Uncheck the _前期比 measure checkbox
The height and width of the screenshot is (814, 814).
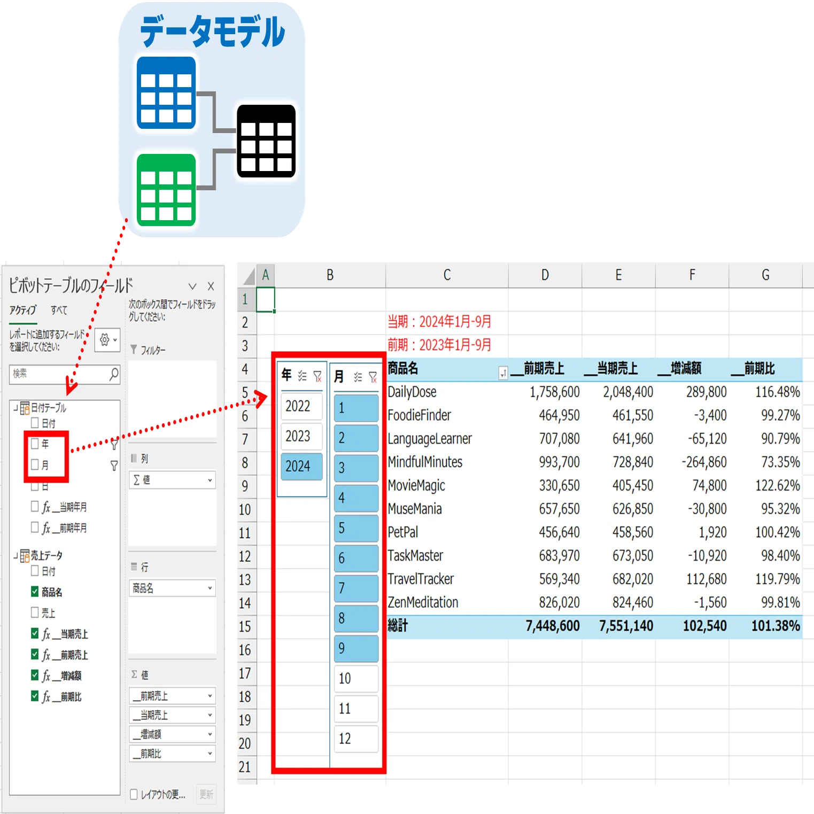click(x=35, y=696)
